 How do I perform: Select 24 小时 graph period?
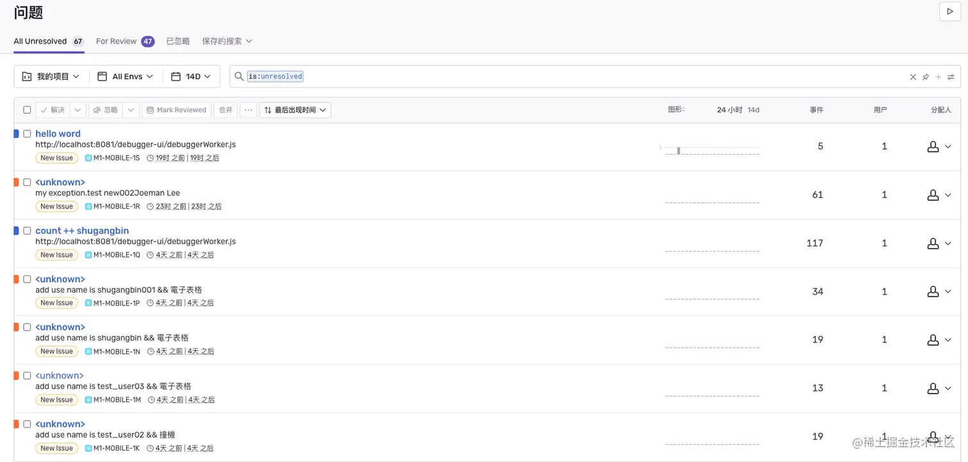click(730, 110)
